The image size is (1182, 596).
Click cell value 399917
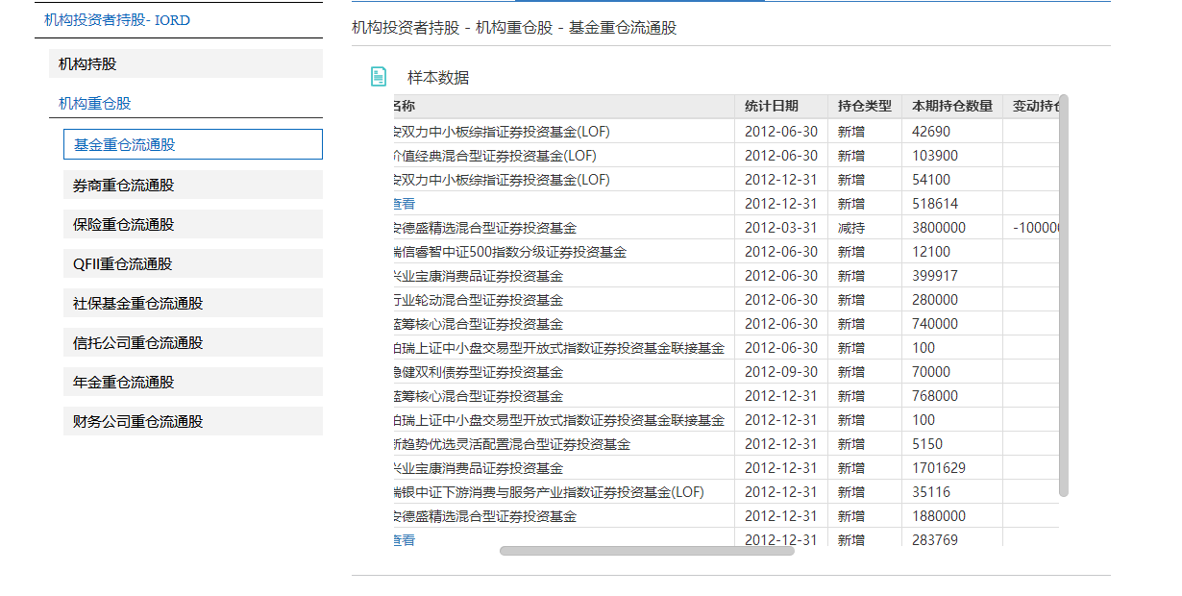(x=935, y=276)
